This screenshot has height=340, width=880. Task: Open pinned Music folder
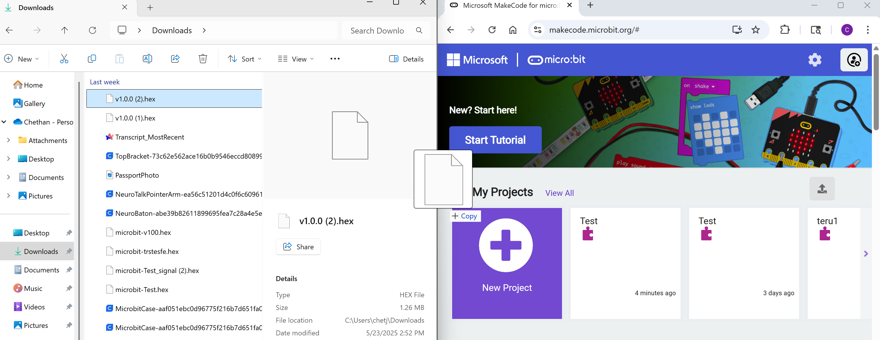(33, 289)
